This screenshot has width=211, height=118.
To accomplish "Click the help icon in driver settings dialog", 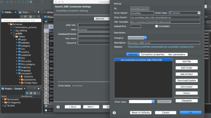I will pos(114,113).
